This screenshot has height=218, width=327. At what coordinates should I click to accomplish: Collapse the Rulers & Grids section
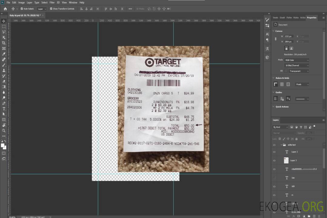coord(273,78)
